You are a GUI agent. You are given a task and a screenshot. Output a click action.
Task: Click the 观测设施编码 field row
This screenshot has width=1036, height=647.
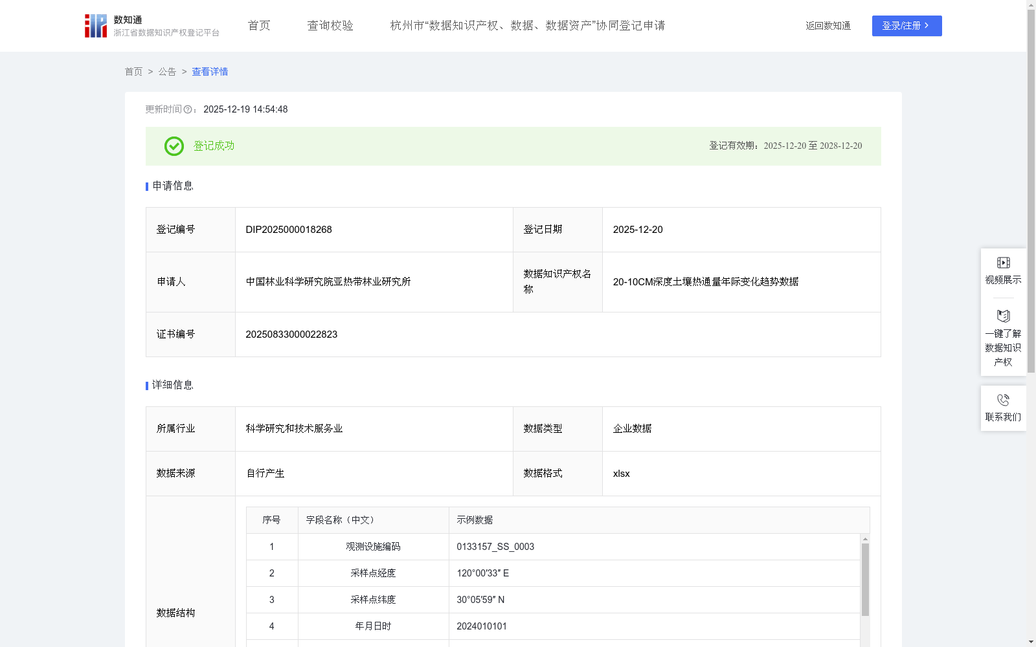point(553,547)
